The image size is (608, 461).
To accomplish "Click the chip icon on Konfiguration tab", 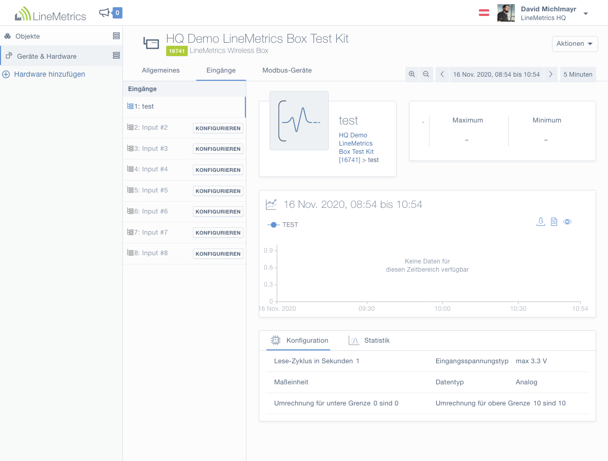I will (x=276, y=341).
